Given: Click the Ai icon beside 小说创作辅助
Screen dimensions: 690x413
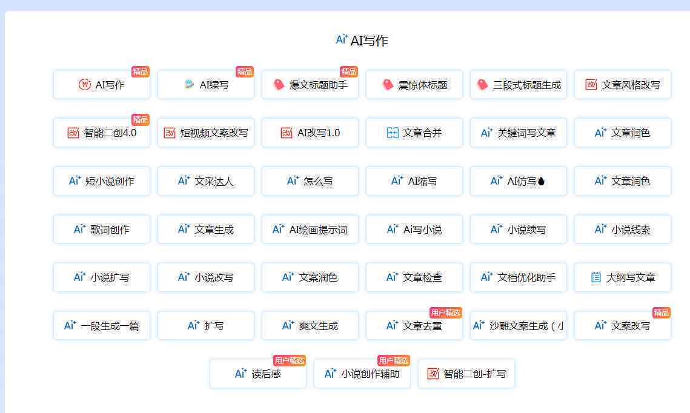Looking at the screenshot, I should [331, 374].
